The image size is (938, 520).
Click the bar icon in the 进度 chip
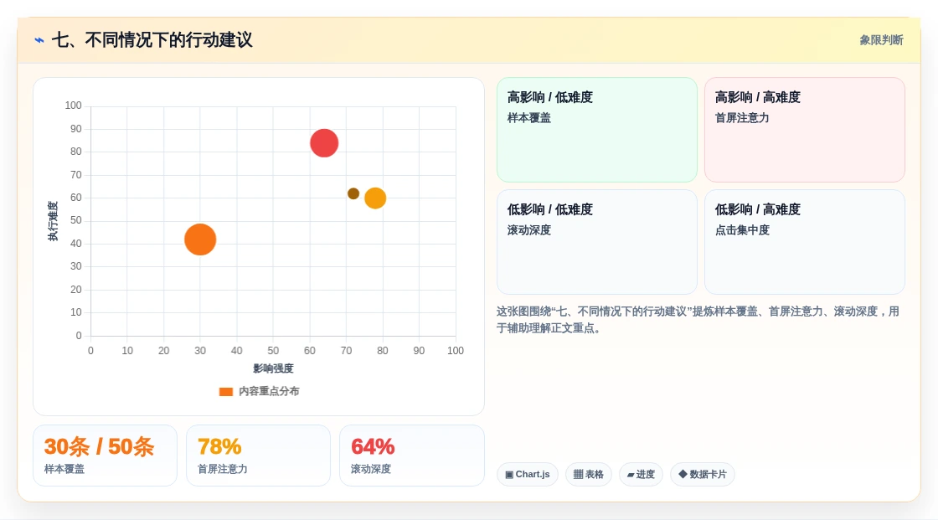click(x=631, y=475)
